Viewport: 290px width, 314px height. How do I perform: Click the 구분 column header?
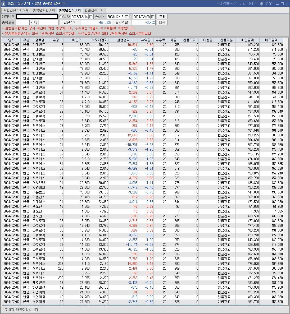tap(26, 40)
